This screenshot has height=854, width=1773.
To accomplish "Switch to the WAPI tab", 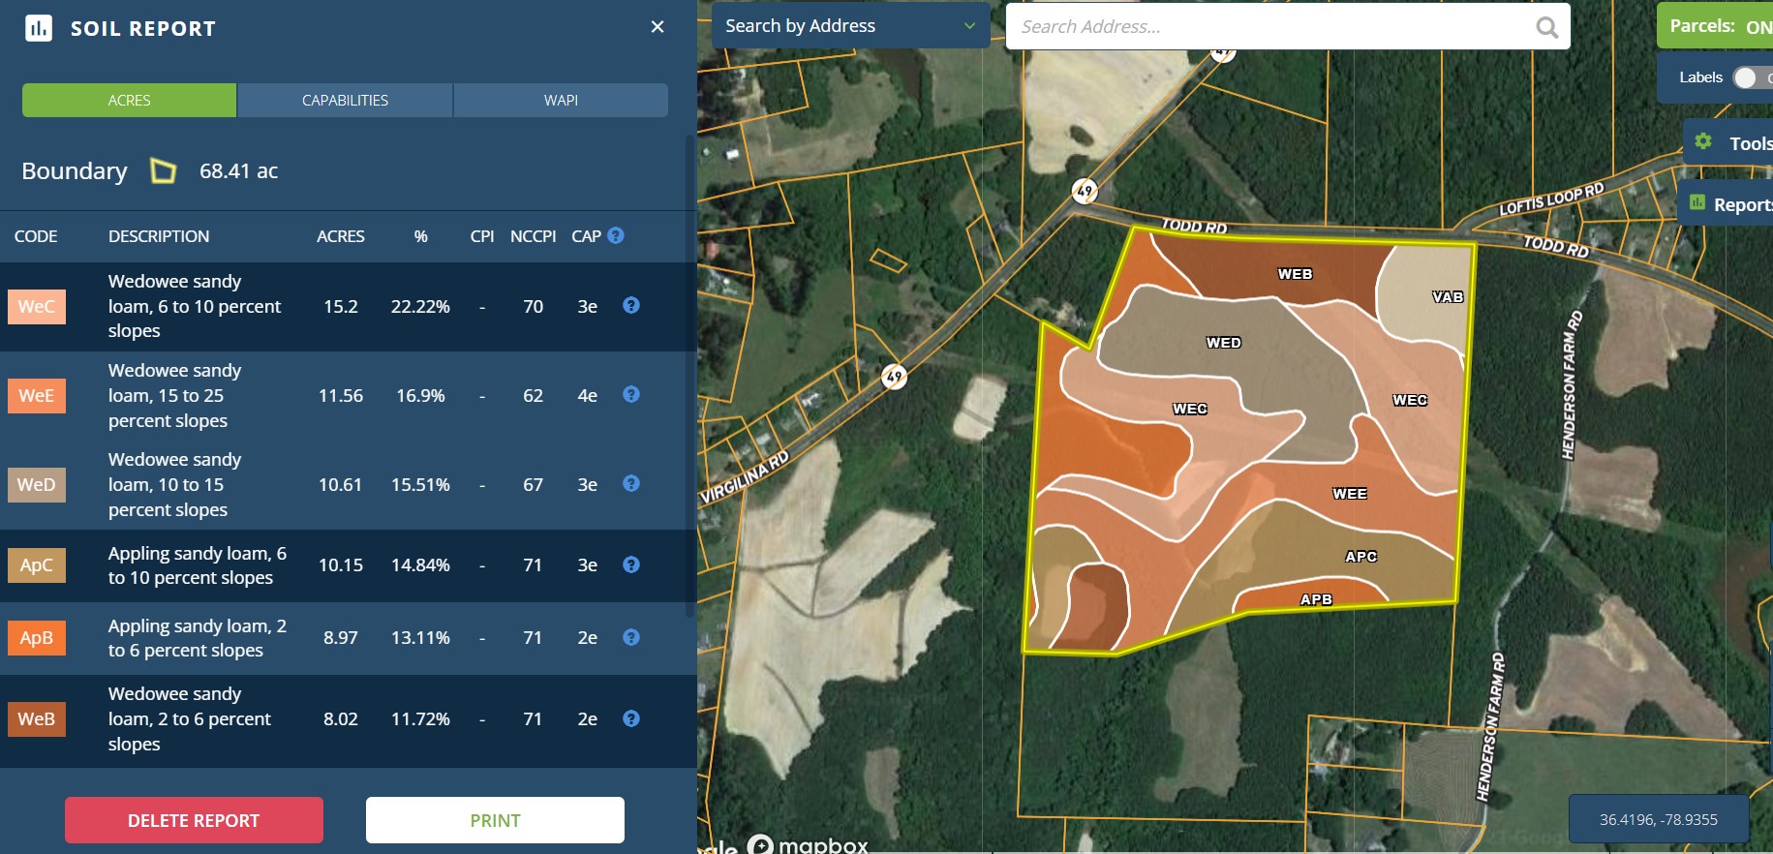I will (561, 101).
